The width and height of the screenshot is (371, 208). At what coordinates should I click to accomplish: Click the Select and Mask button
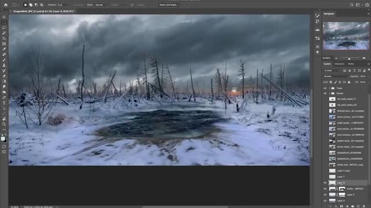(169, 5)
